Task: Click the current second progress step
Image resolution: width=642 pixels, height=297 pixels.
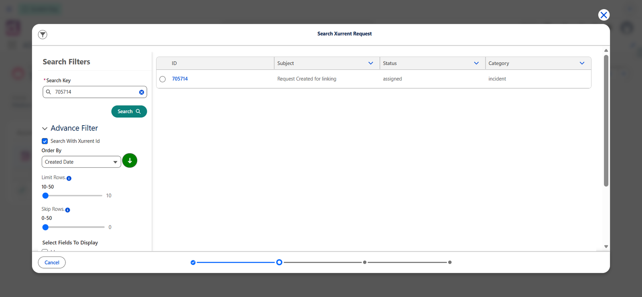Action: (x=279, y=262)
